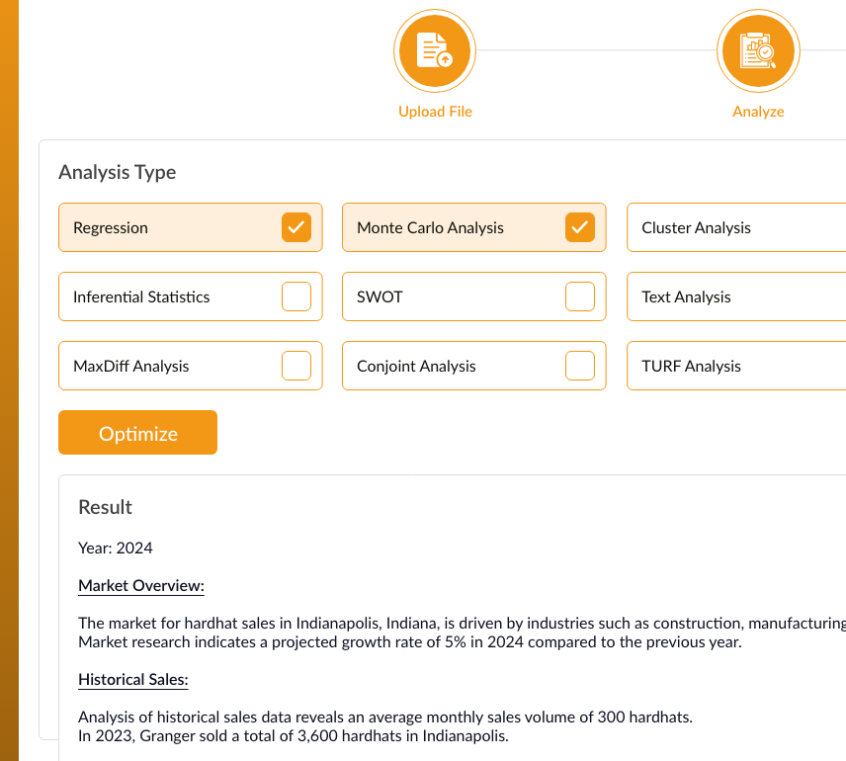The height and width of the screenshot is (761, 846).
Task: Enable the Inferential Statistics checkbox
Action: 296,296
